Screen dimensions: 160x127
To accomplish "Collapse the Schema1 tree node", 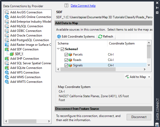I will pyautogui.click(x=58, y=49).
